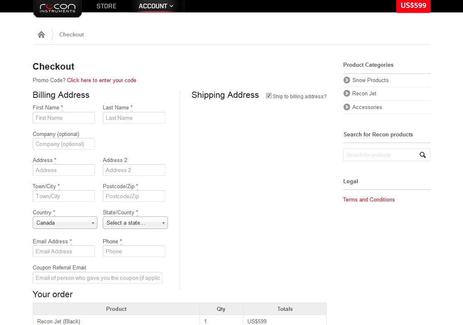Open the Country dropdown showing Canada
This screenshot has width=463, height=325.
(65, 223)
